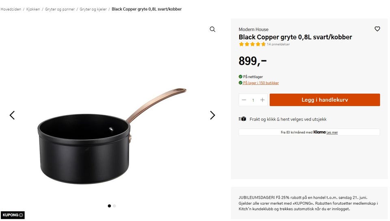Show next product image with right arrow
This screenshot has width=390, height=221.
click(212, 115)
